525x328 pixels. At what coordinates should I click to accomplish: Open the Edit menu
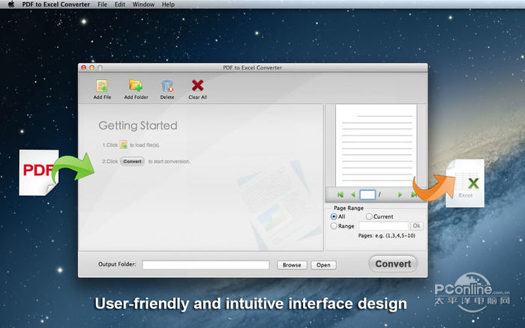(x=120, y=4)
